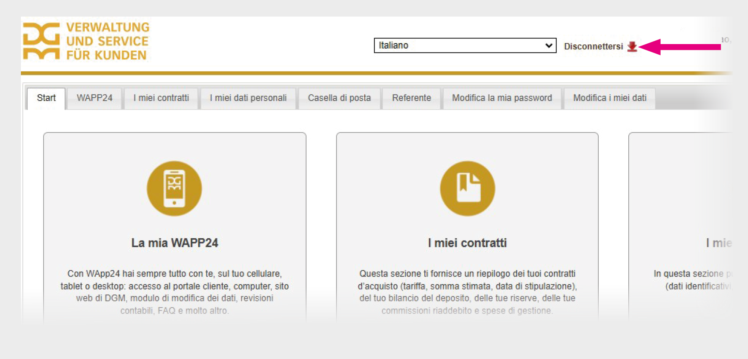Click the DGM logo emblem
Screen dimensions: 748x359
41,41
